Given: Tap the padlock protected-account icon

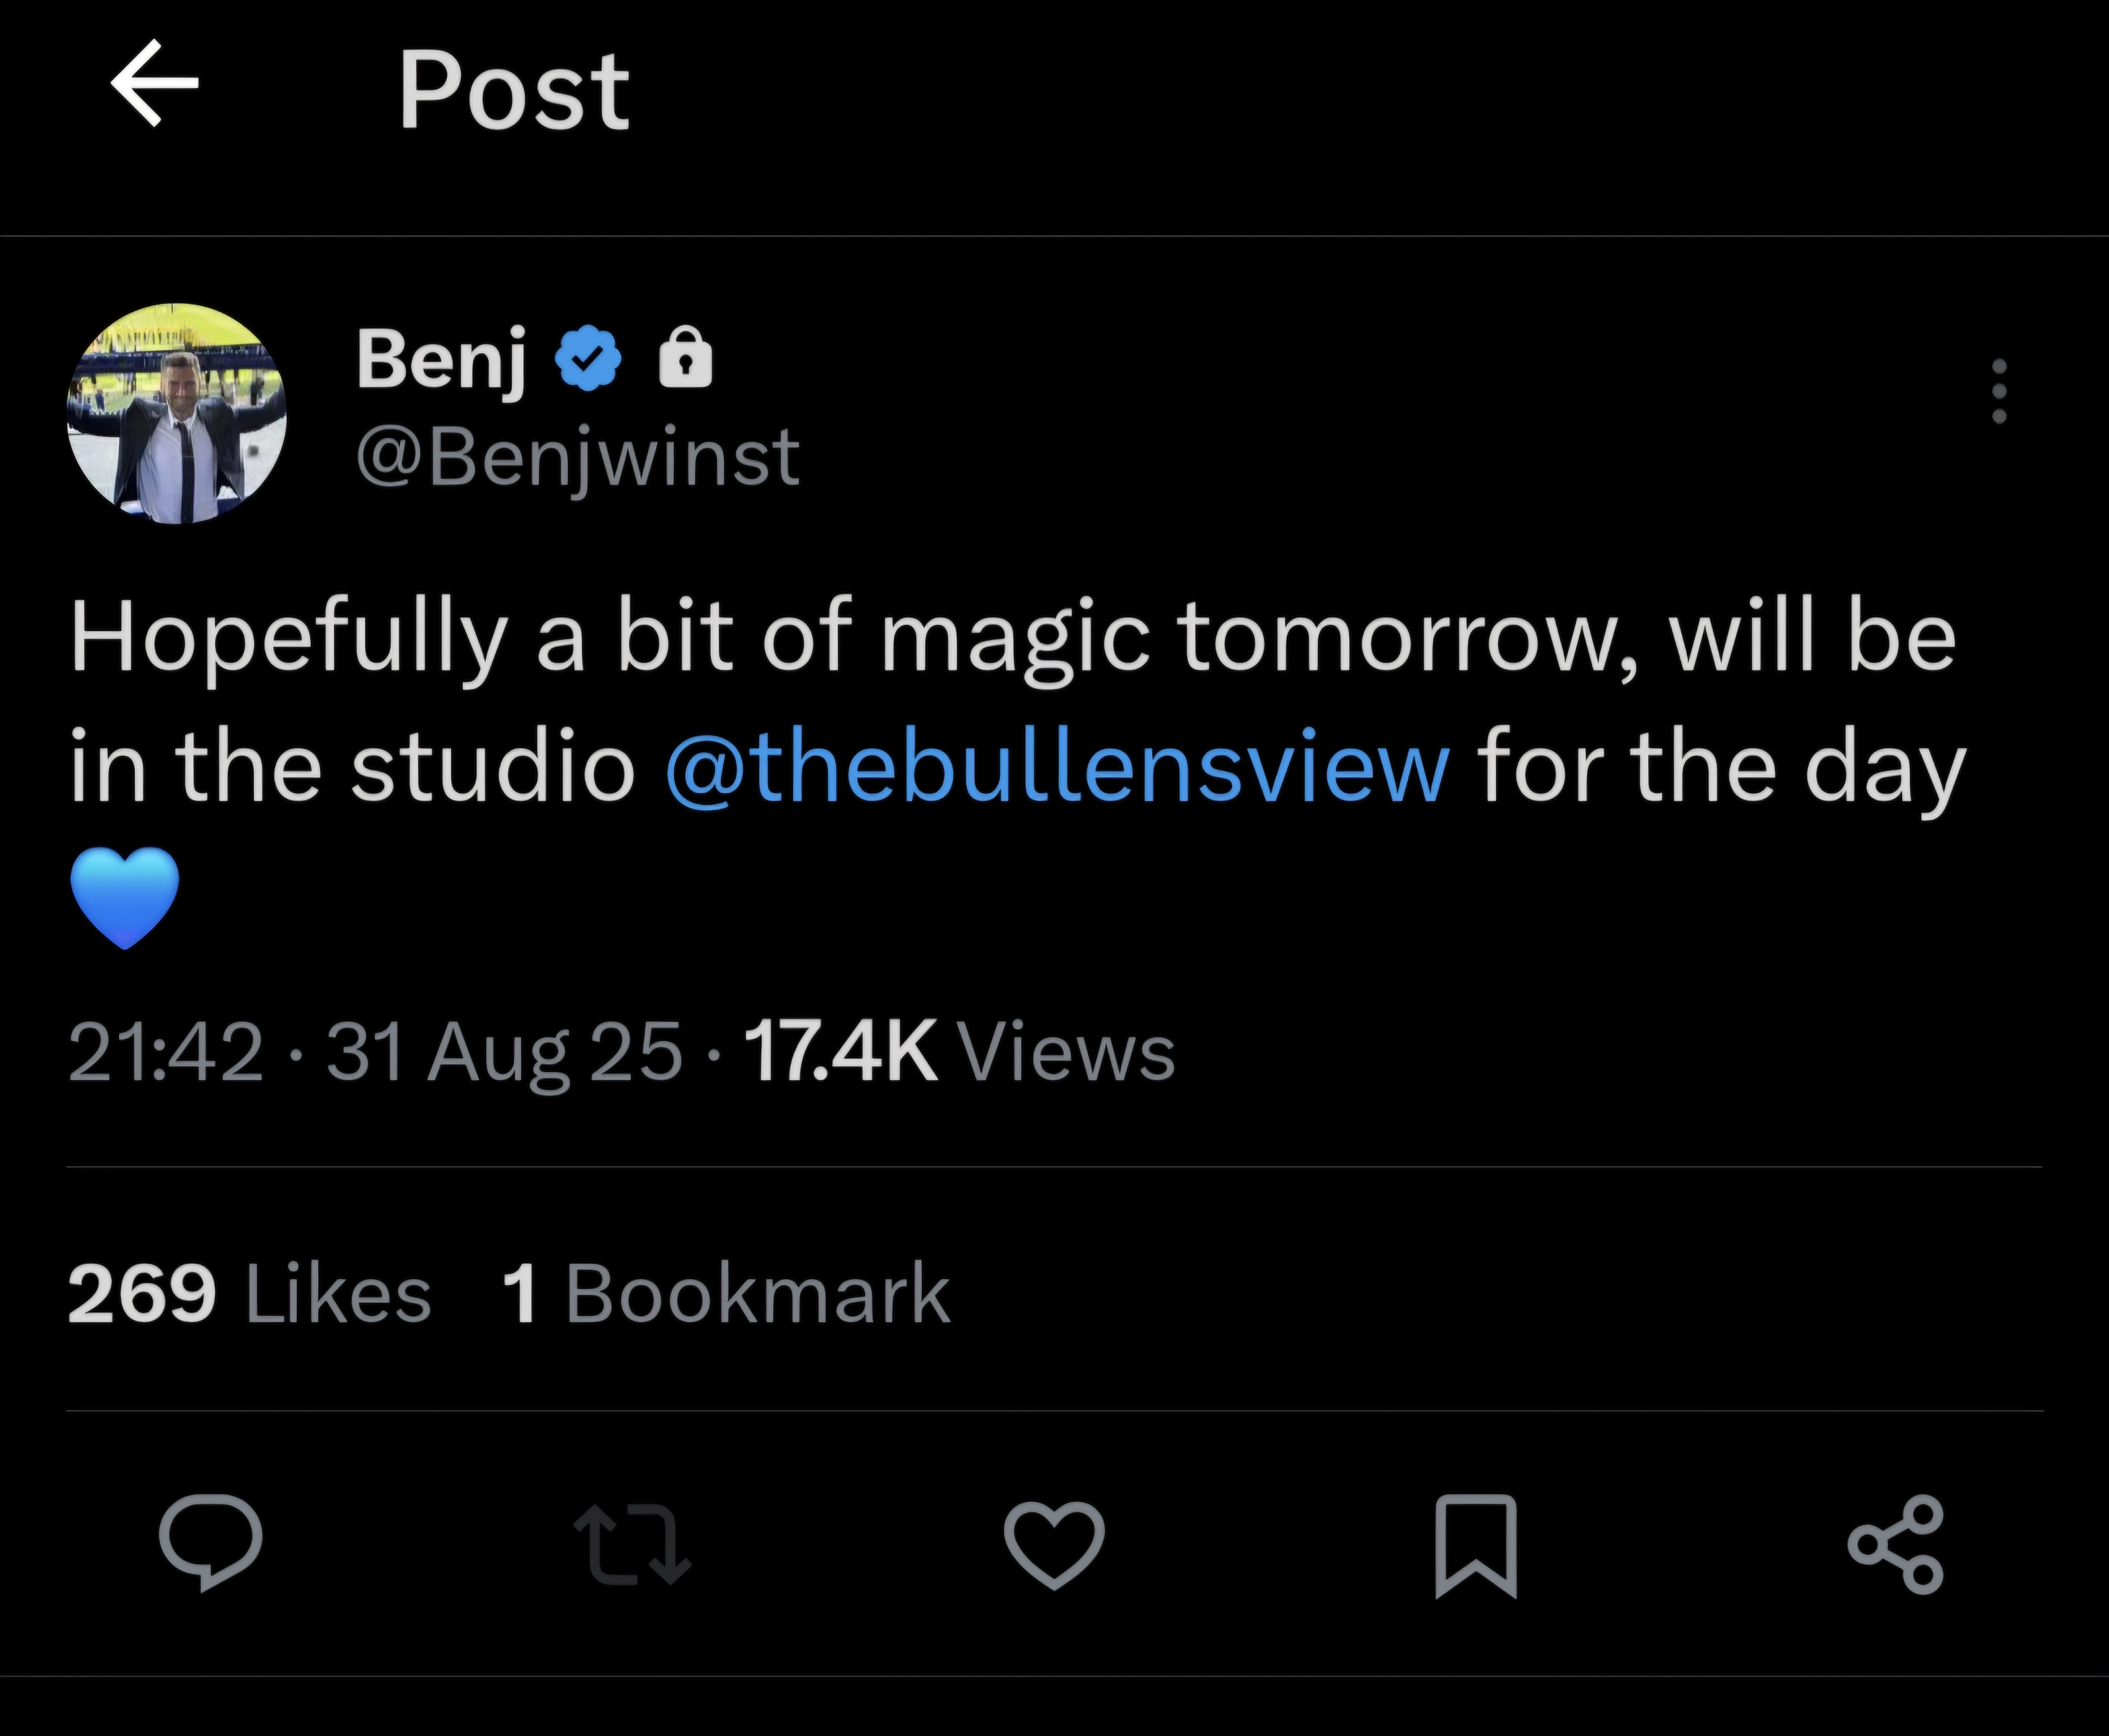Looking at the screenshot, I should (686, 360).
